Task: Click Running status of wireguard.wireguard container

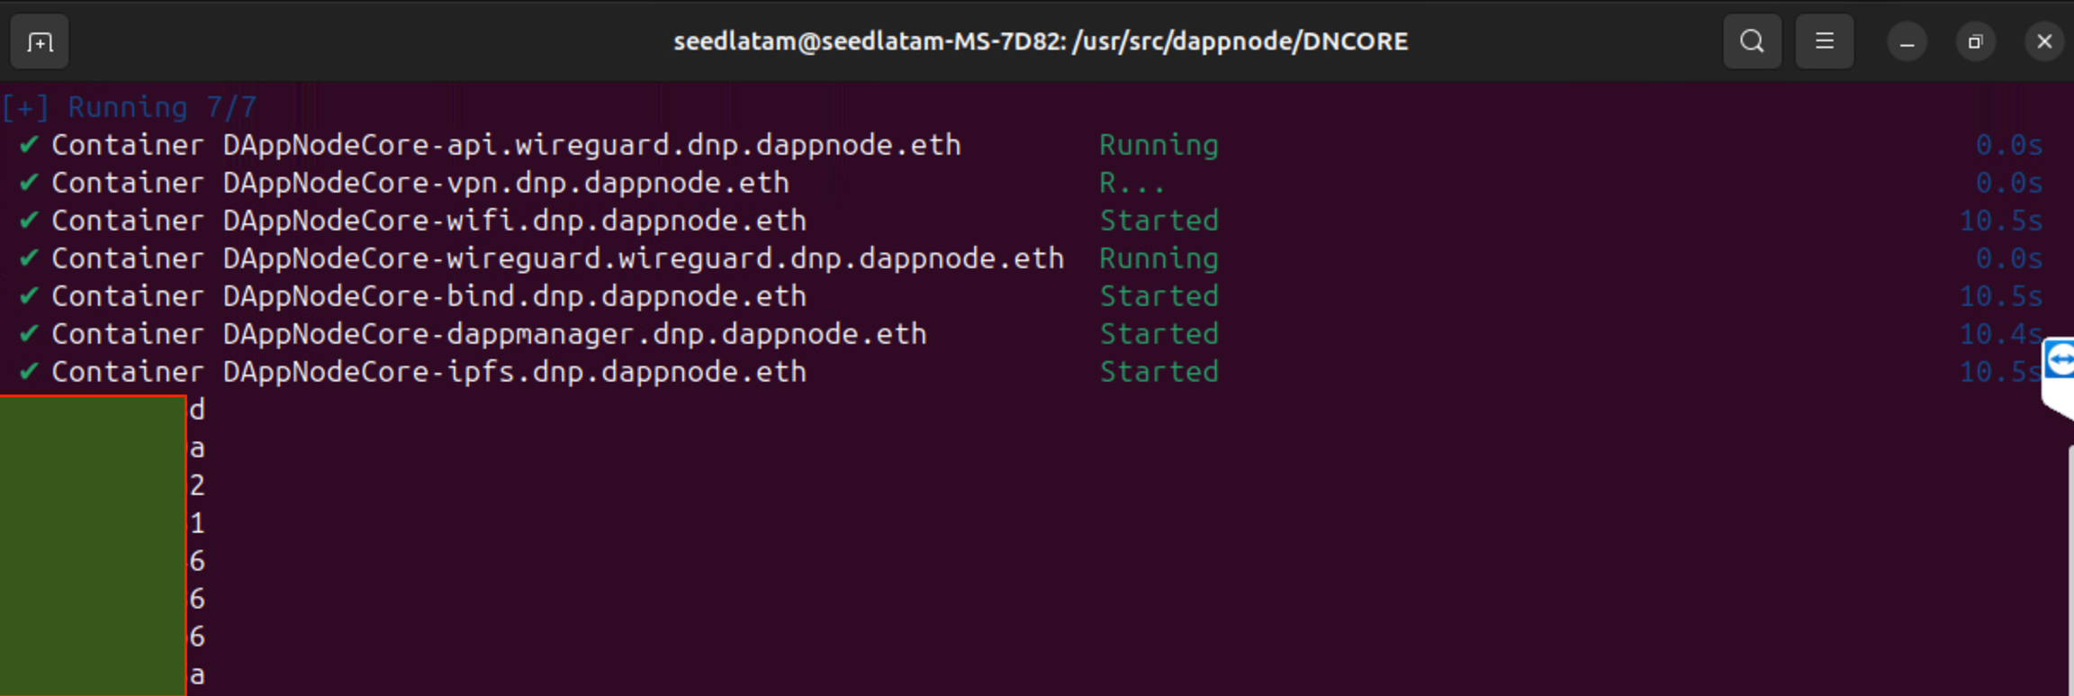Action: [1159, 258]
